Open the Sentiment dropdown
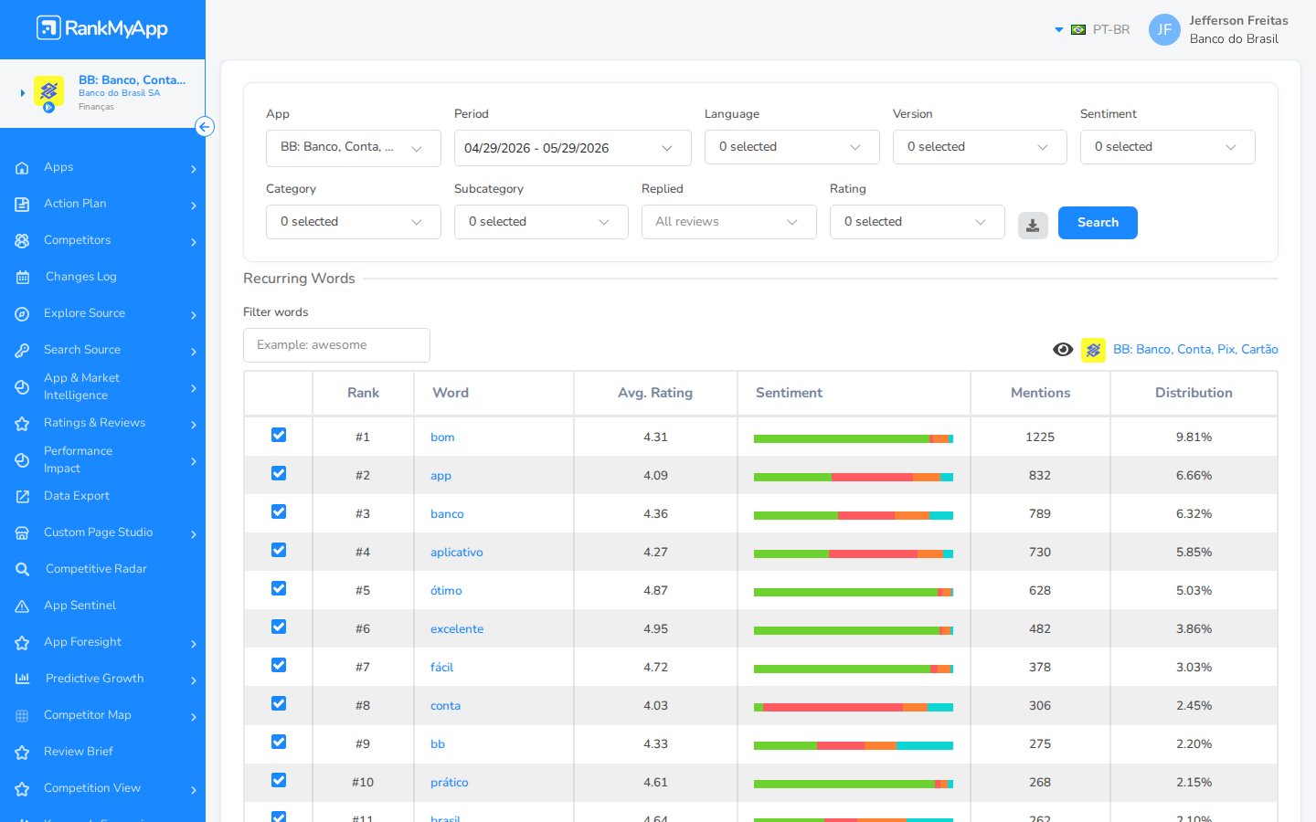This screenshot has height=822, width=1316. (x=1167, y=147)
